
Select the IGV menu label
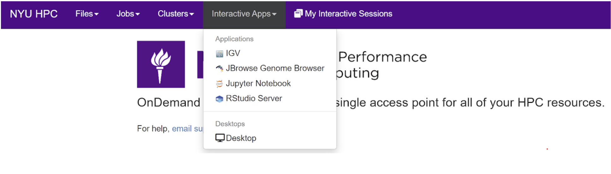(x=233, y=53)
